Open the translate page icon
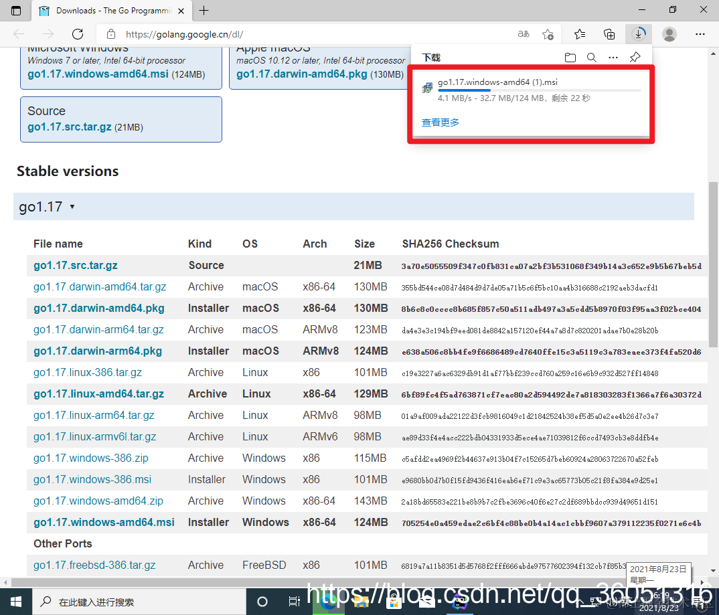Screen dimensions: 719x615 click(524, 34)
